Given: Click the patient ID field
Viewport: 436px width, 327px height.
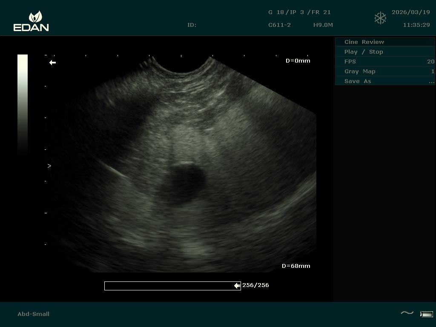Looking at the screenshot, I should coord(192,25).
